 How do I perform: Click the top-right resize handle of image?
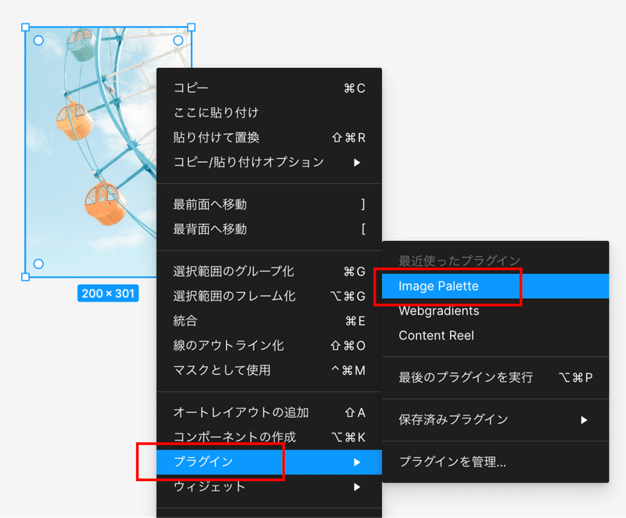(x=191, y=27)
